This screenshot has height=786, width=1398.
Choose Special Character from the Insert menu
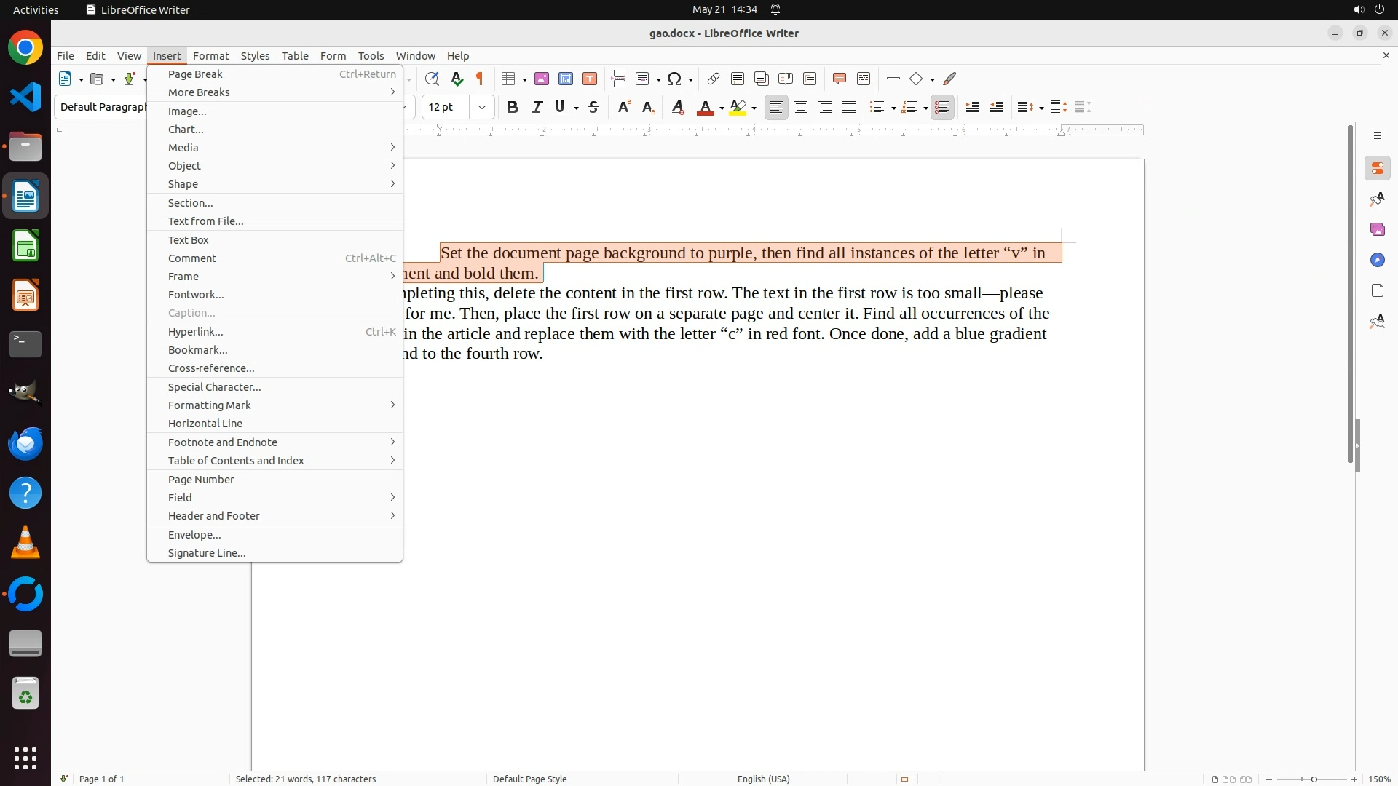click(214, 386)
